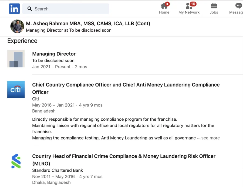The image size is (243, 187).
Task: Click the Citi company logo
Action: (x=16, y=89)
